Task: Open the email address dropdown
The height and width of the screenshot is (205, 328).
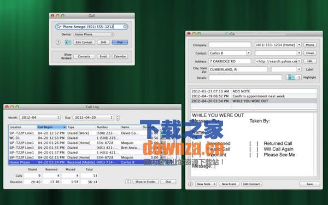Action: [299, 53]
